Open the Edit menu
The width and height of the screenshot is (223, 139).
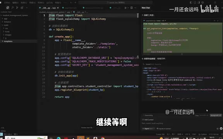click(15, 3)
